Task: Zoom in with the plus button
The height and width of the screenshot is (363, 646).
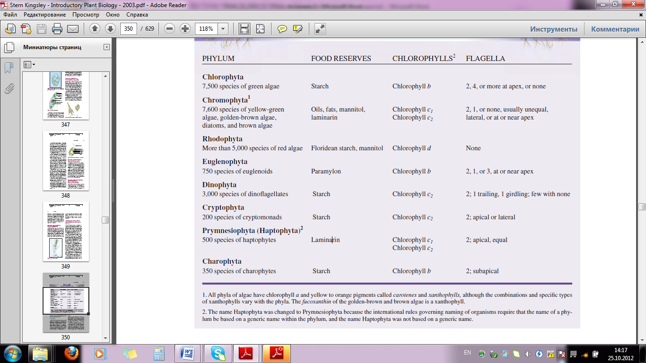Action: [185, 29]
